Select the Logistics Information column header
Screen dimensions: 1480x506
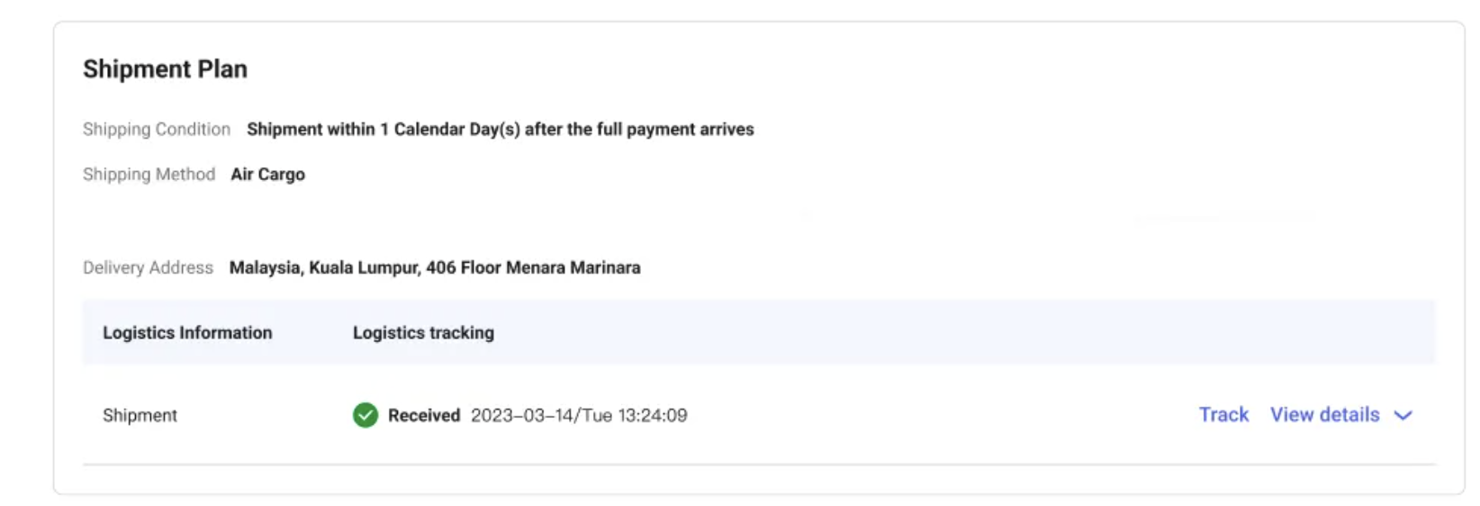click(x=187, y=333)
